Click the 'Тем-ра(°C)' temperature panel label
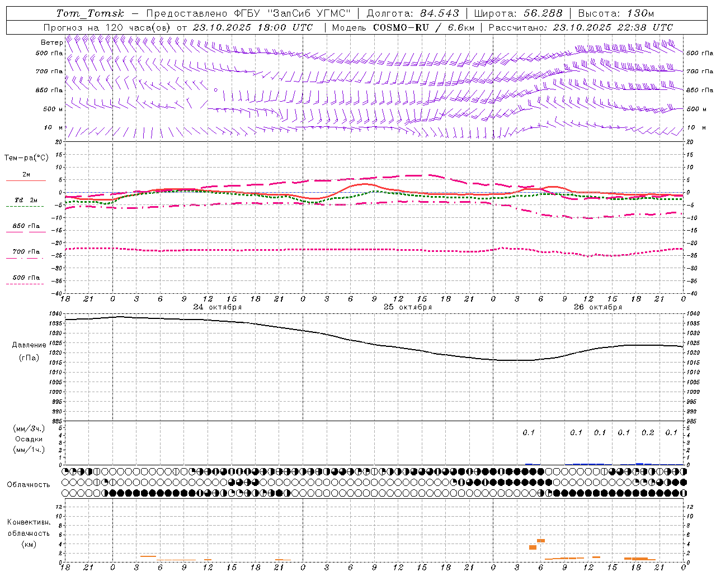This screenshot has width=716, height=572. [27, 158]
